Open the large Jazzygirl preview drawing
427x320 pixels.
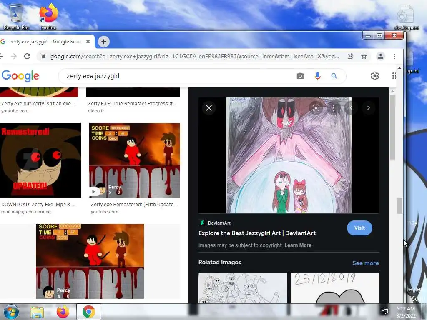289,155
